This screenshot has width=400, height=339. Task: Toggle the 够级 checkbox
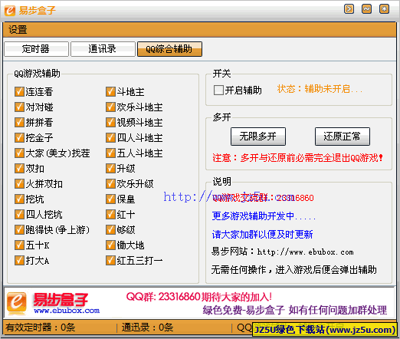110,229
